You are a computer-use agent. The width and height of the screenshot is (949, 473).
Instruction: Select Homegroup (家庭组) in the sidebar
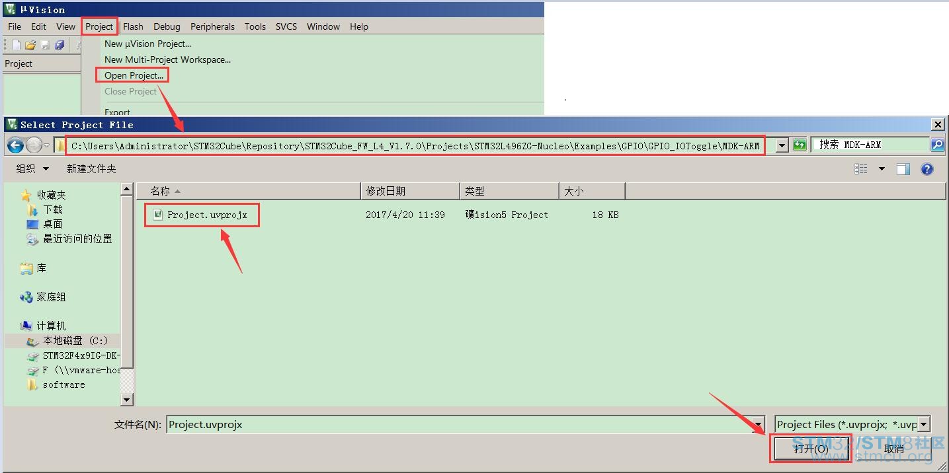43,297
